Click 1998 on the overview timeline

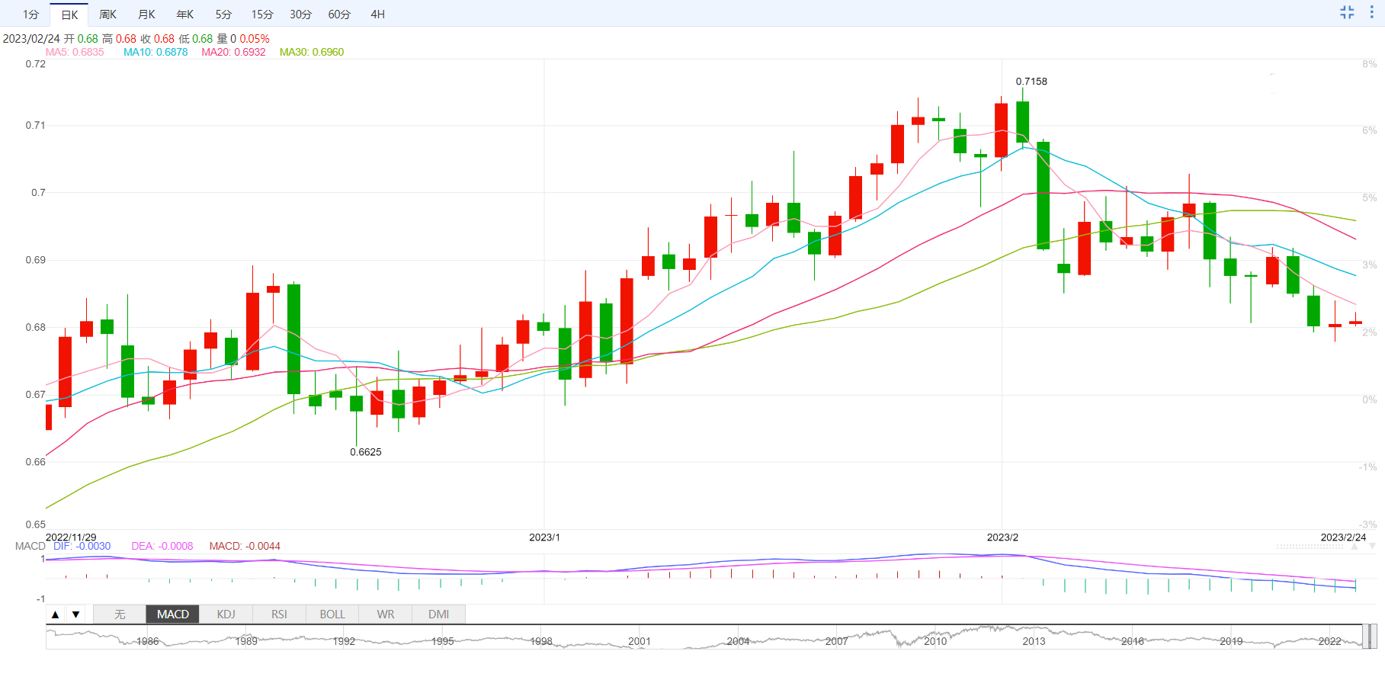[x=541, y=641]
